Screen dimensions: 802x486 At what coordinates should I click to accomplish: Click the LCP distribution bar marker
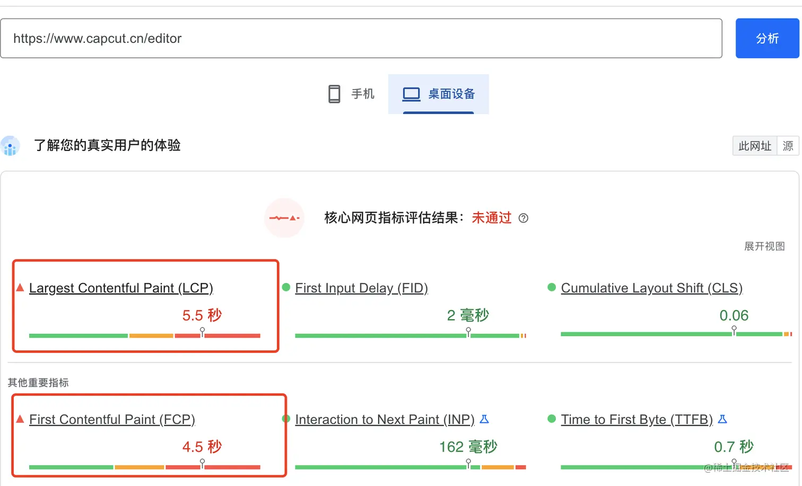[202, 332]
